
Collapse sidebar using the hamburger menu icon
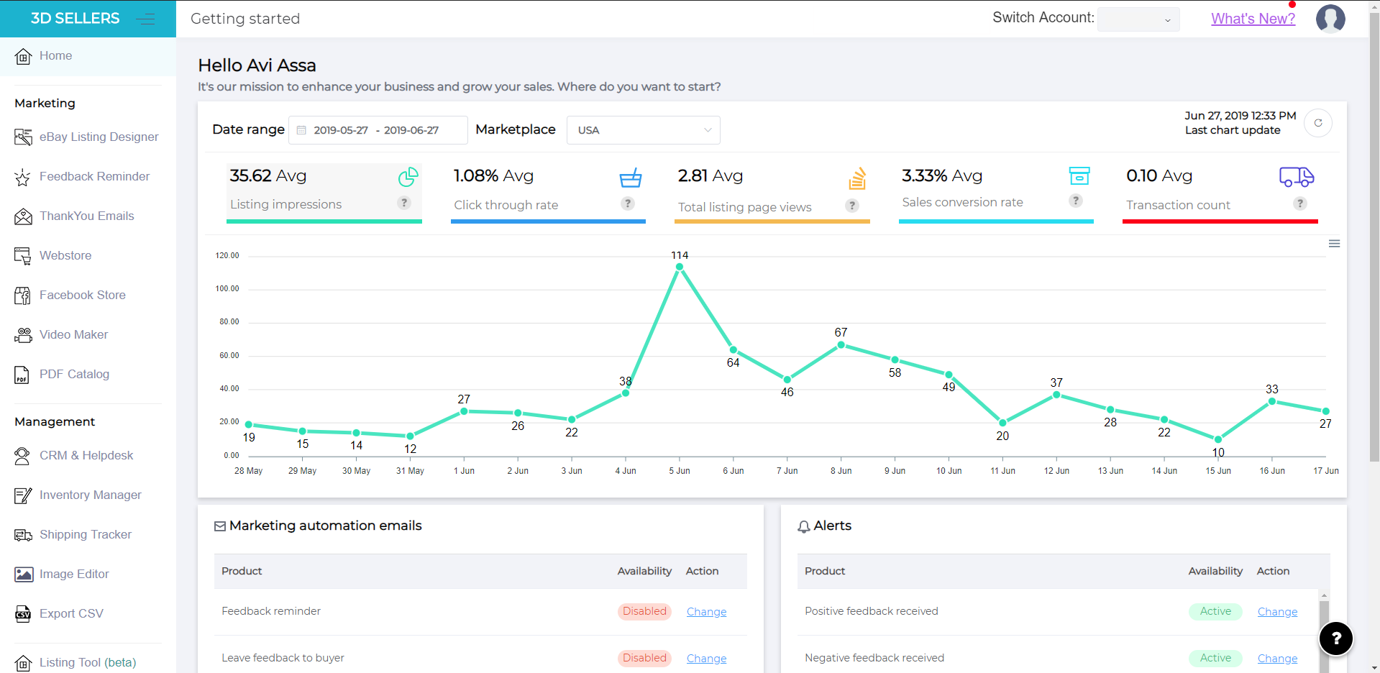tap(145, 19)
